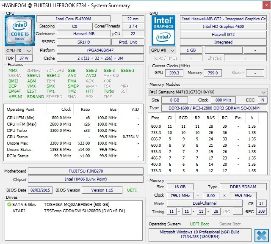Click the Mode field Dual-Channel
The height and width of the screenshot is (244, 271).
tap(205, 203)
